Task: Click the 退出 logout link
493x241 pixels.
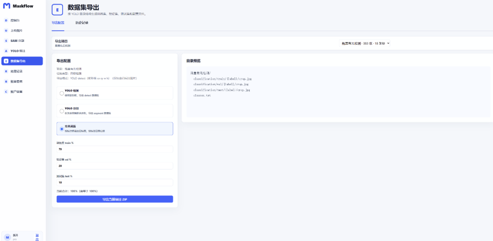Action: [37, 237]
